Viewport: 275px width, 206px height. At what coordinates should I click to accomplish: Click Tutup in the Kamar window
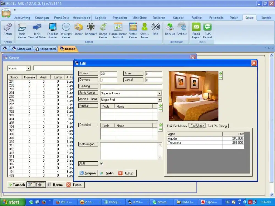tap(75, 185)
